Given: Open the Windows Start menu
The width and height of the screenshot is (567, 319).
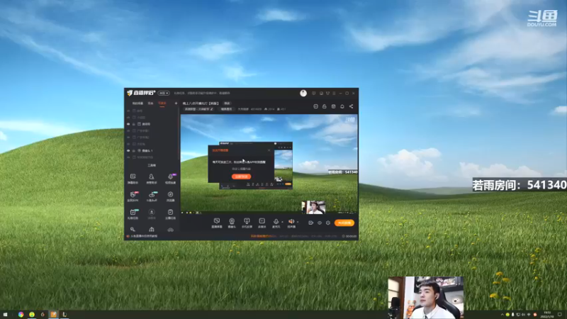Looking at the screenshot, I should (5, 315).
